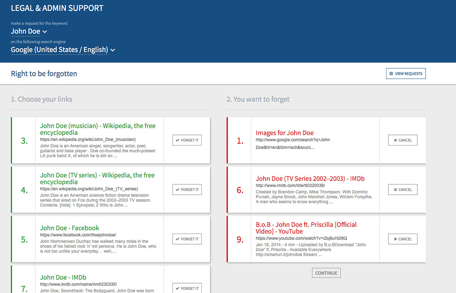Click the en.wikipedia.org/wiki/John_Doe_(TV_series) URL
Screen dimensions: 456x293
point(89,189)
